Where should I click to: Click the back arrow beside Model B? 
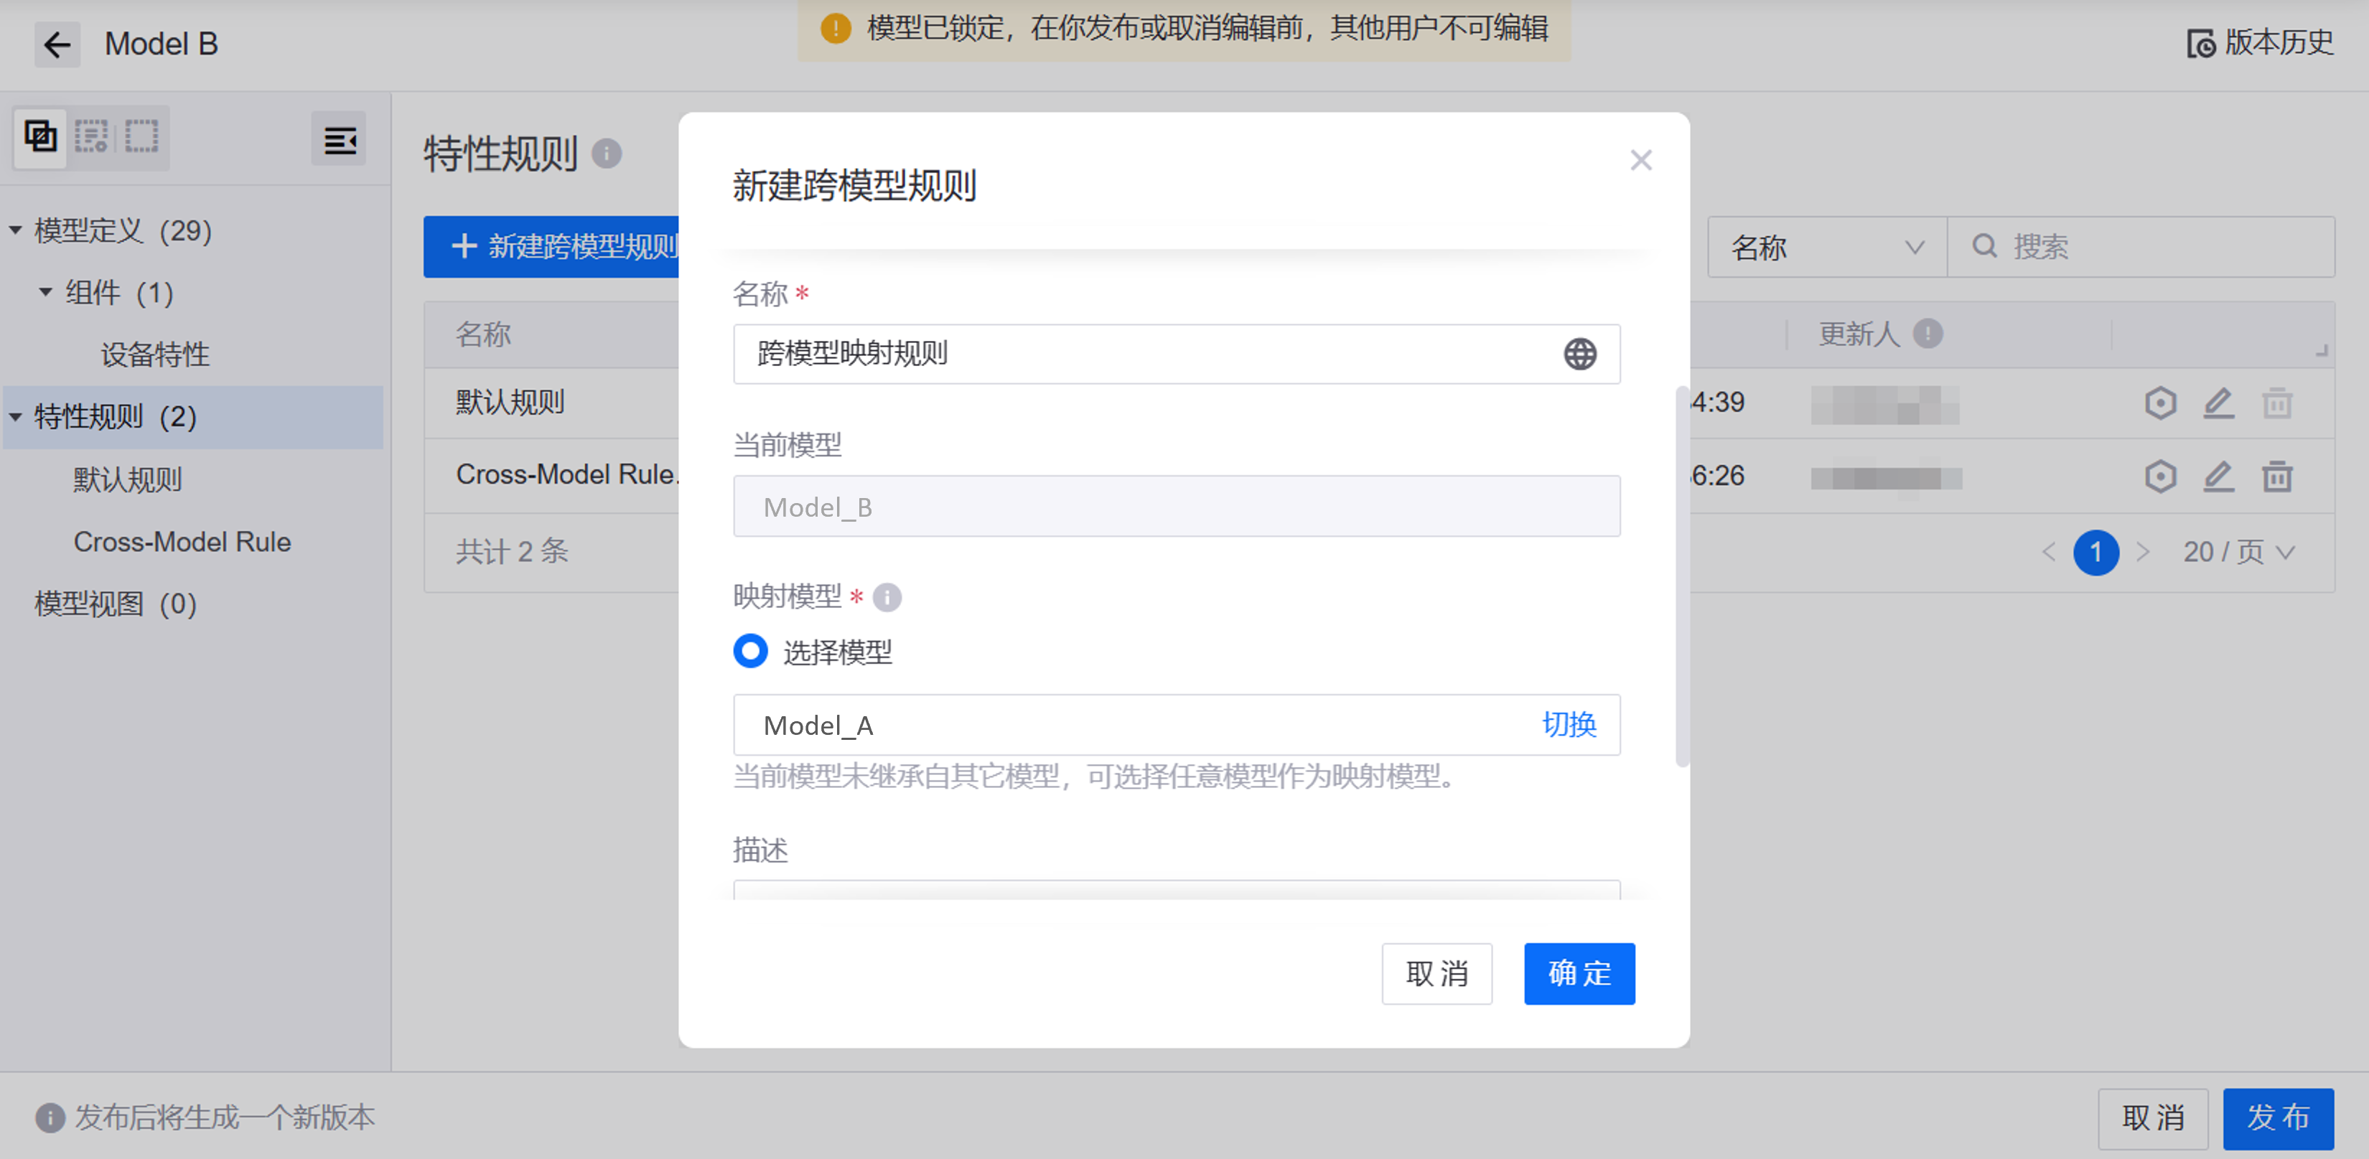(x=57, y=44)
